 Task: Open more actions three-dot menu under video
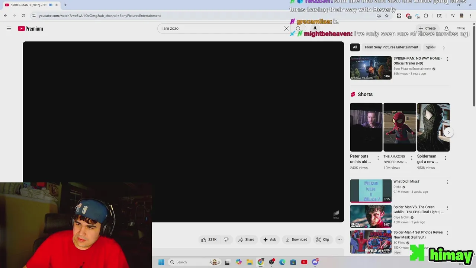pos(340,240)
